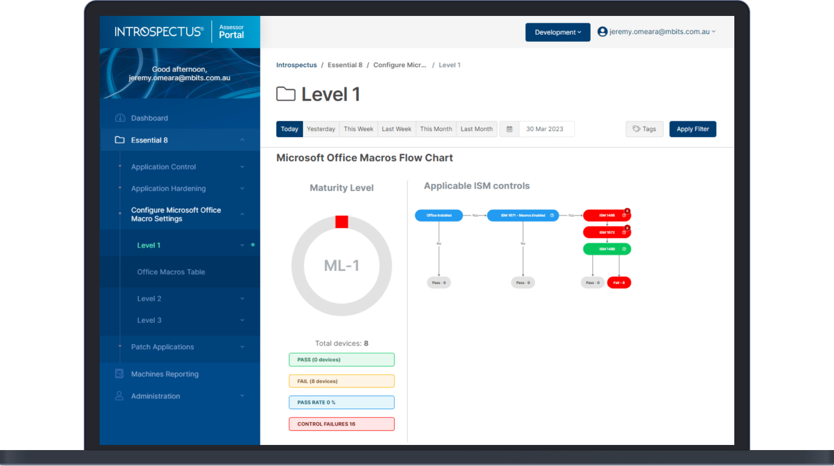Click the Apply Filter button
The width and height of the screenshot is (834, 466).
[692, 129]
